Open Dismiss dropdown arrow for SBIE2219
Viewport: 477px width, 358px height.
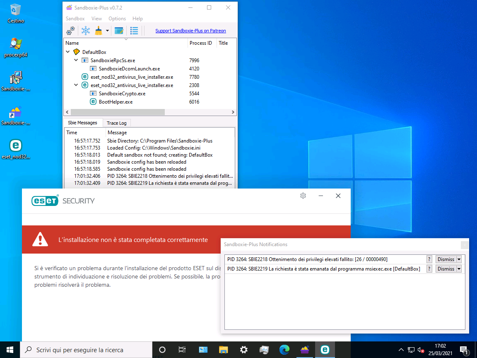pyautogui.click(x=459, y=269)
